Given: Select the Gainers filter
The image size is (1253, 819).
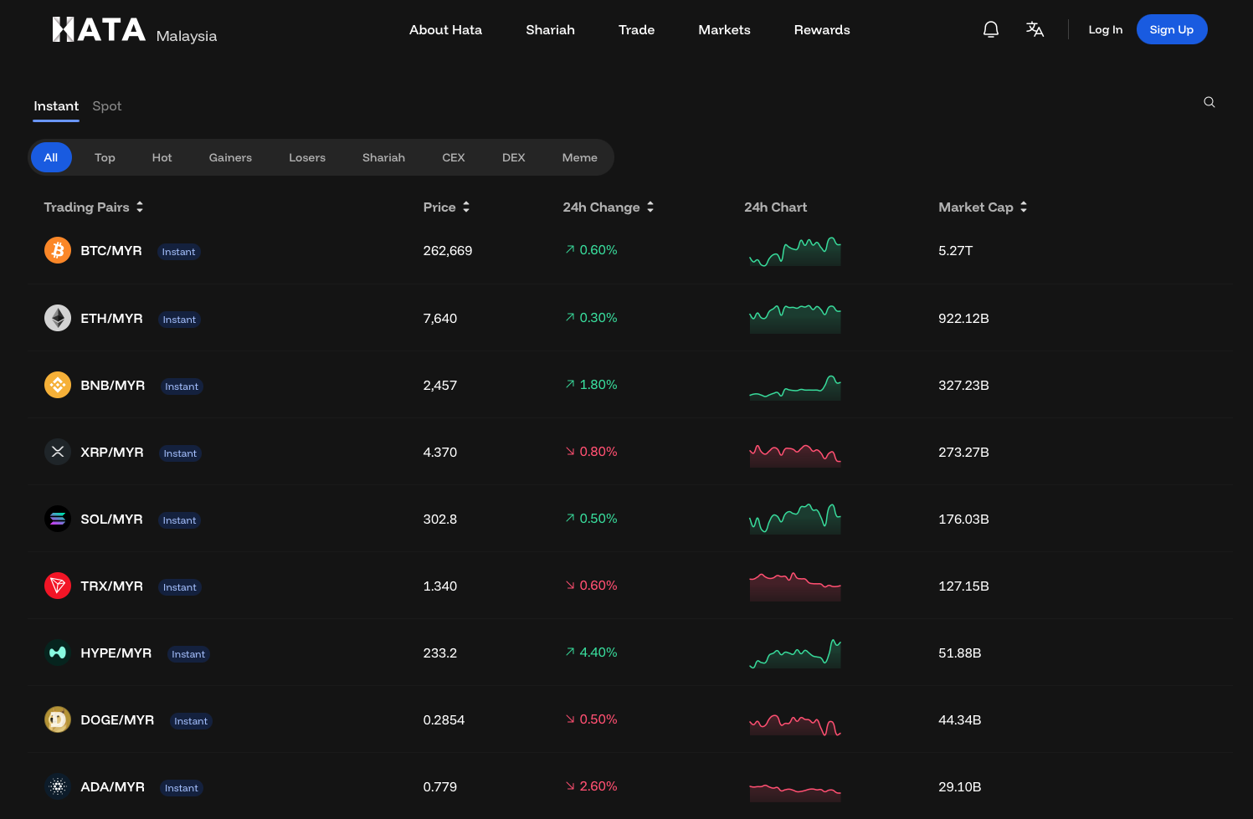Looking at the screenshot, I should pos(230,157).
